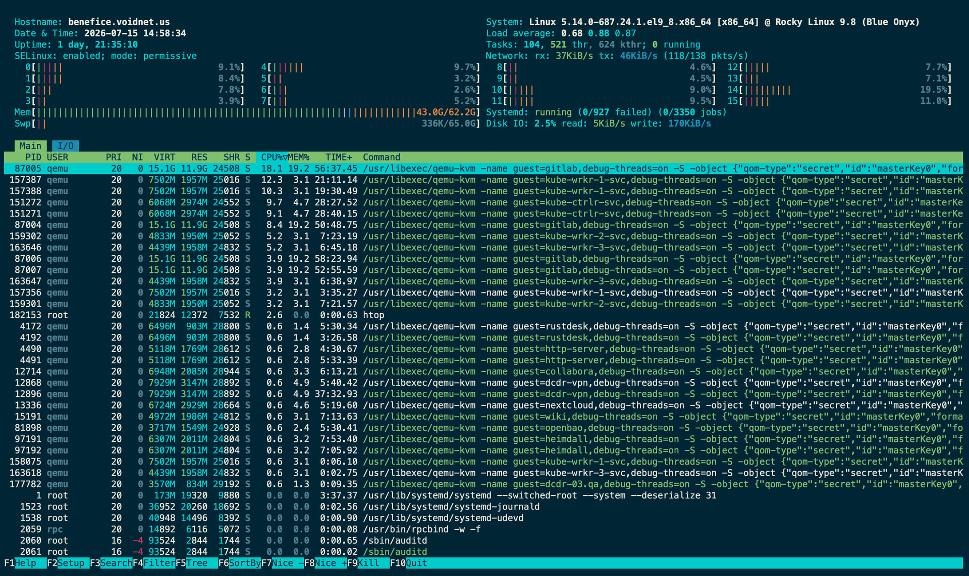Sort by PRI column header
This screenshot has width=969, height=576.
coord(114,157)
